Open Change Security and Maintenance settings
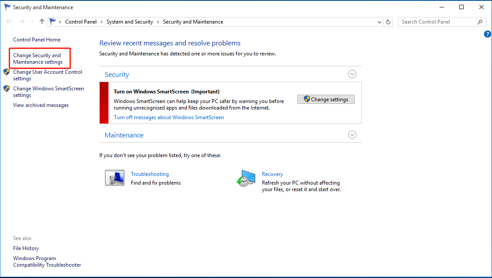The height and width of the screenshot is (278, 492). coord(38,58)
